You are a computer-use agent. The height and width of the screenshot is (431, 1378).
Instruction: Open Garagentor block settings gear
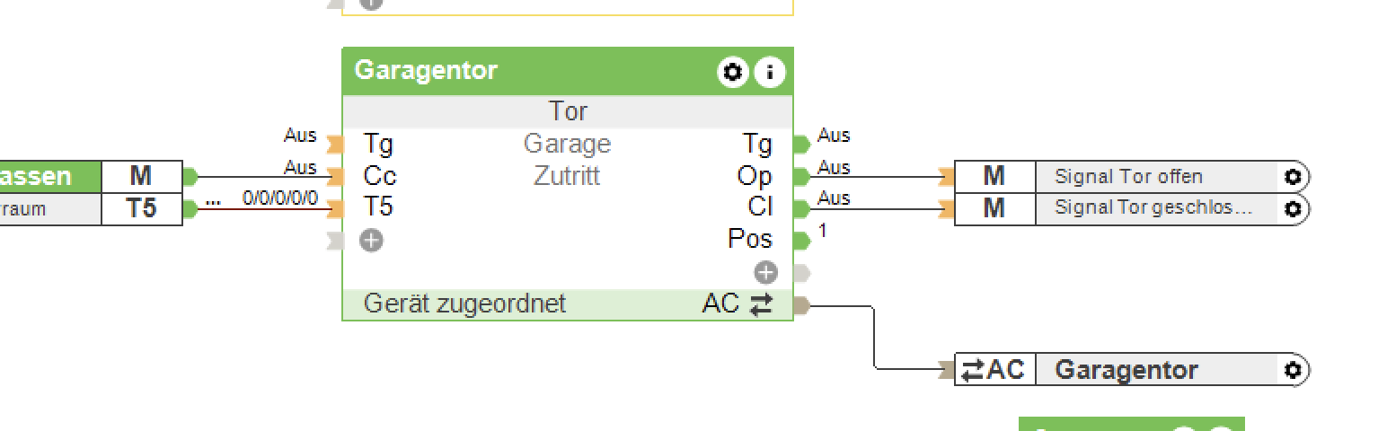pyautogui.click(x=733, y=72)
